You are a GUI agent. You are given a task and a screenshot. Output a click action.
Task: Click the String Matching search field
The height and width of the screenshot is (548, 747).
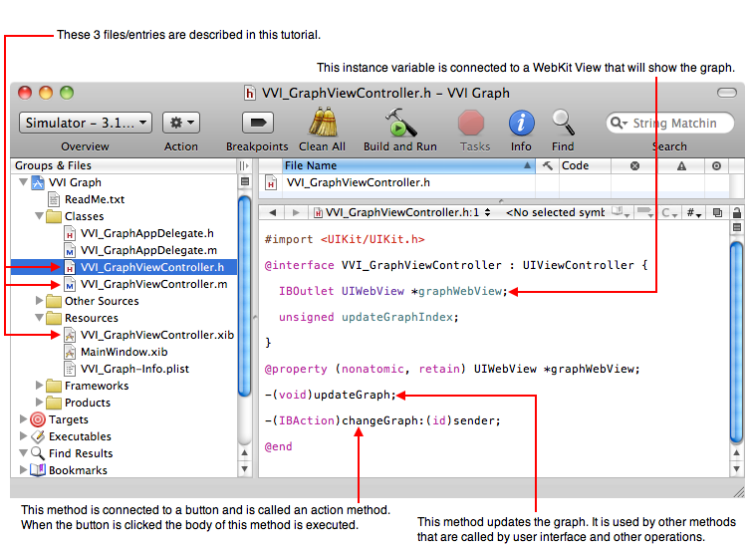tap(675, 124)
